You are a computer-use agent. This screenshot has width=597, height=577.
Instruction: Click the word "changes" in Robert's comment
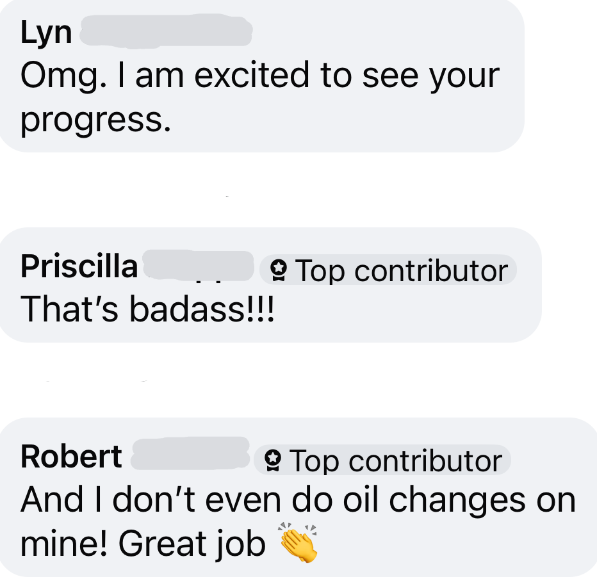457,501
